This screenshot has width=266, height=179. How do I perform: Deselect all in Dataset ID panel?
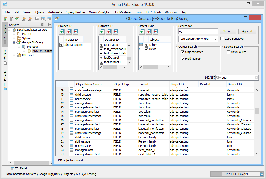(109, 31)
